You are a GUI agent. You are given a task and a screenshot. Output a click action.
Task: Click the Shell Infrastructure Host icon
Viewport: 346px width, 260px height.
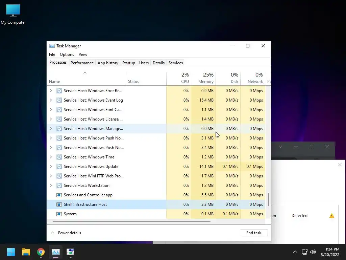point(59,204)
